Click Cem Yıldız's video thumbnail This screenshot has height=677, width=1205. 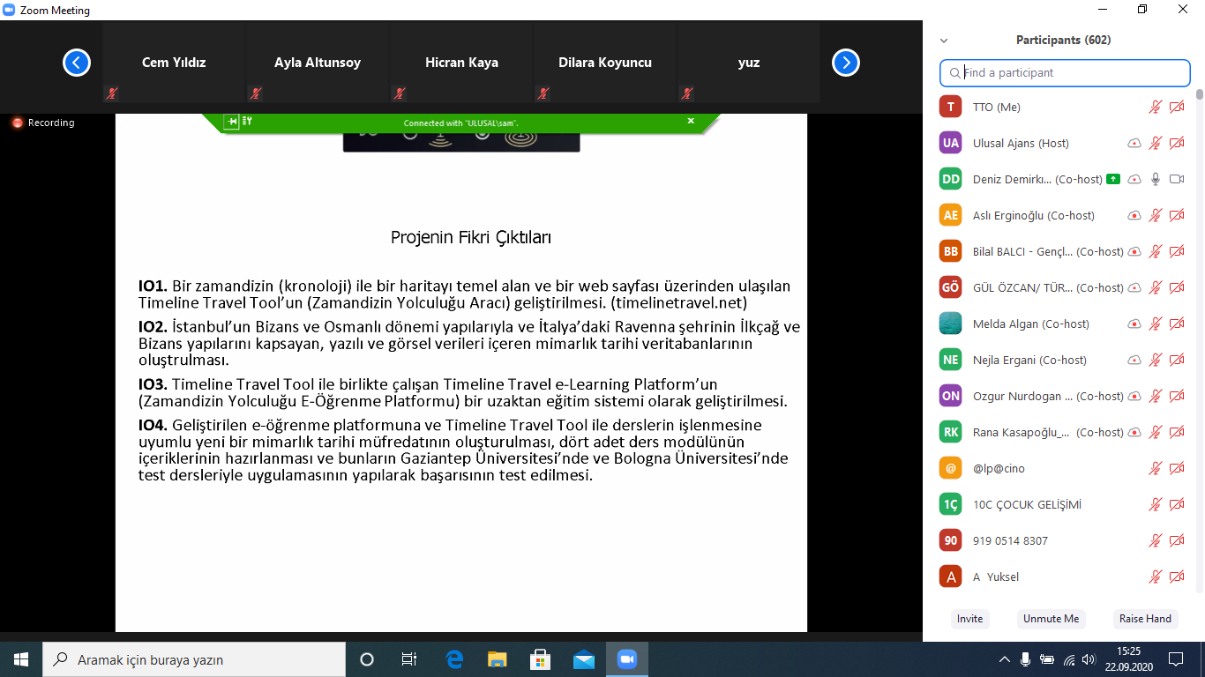coord(174,63)
